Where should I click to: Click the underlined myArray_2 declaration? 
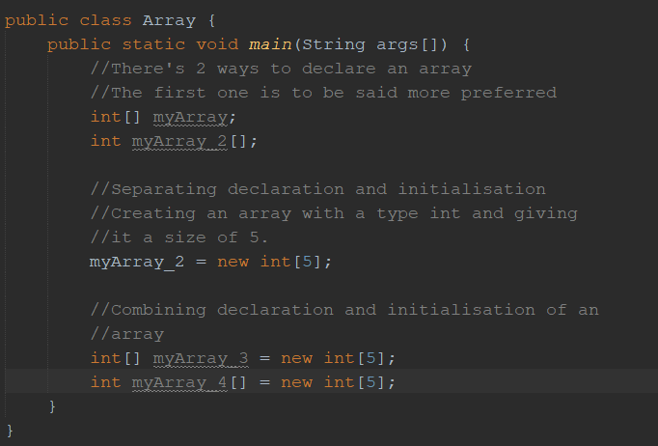click(179, 142)
